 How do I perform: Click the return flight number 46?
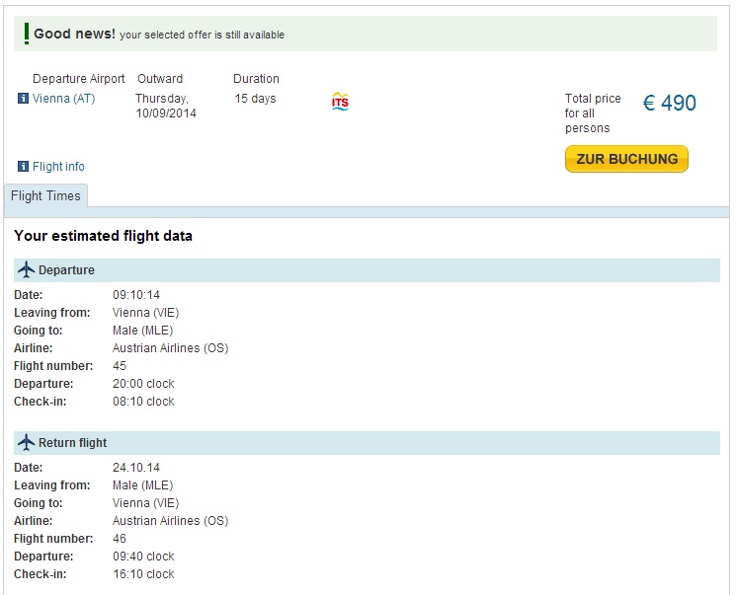click(120, 539)
